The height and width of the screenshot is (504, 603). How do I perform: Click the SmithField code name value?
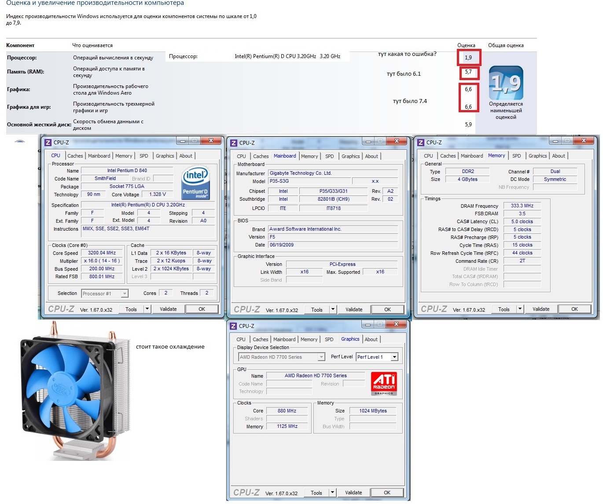click(105, 179)
